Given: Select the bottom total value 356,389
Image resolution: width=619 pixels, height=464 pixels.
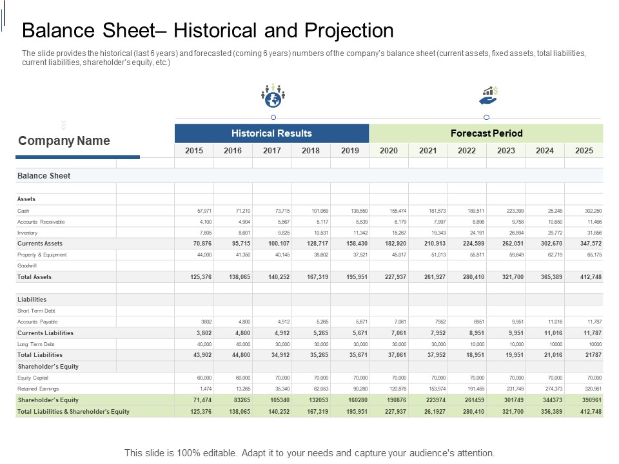Looking at the screenshot, I should point(551,412).
